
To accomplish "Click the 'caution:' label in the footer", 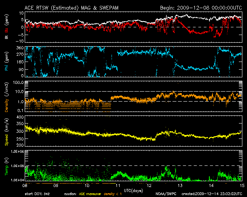I will point(70,194).
